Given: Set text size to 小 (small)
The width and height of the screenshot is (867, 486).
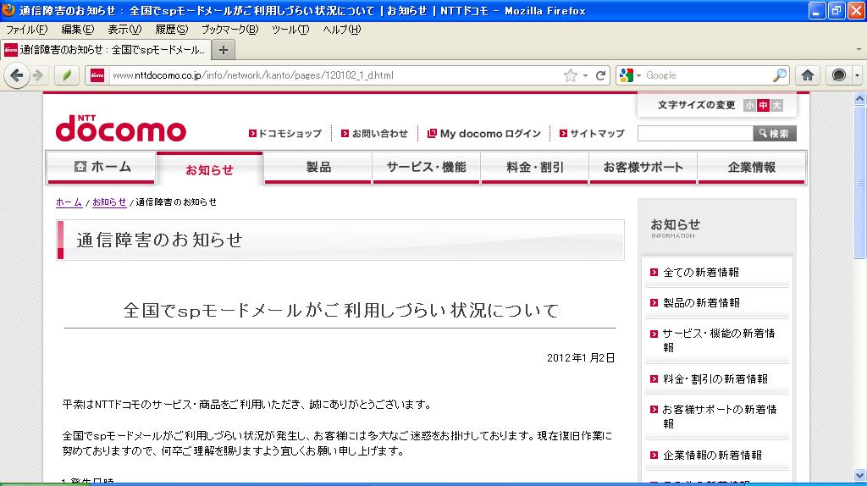Looking at the screenshot, I should (x=750, y=105).
